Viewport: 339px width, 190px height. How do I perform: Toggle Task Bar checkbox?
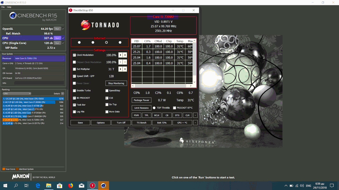pyautogui.click(x=74, y=105)
